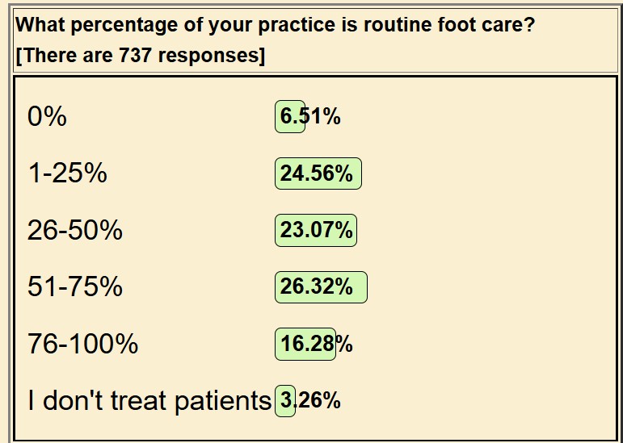The width and height of the screenshot is (623, 443).
Task: Click the green bar showing 16.28%
Action: (305, 345)
